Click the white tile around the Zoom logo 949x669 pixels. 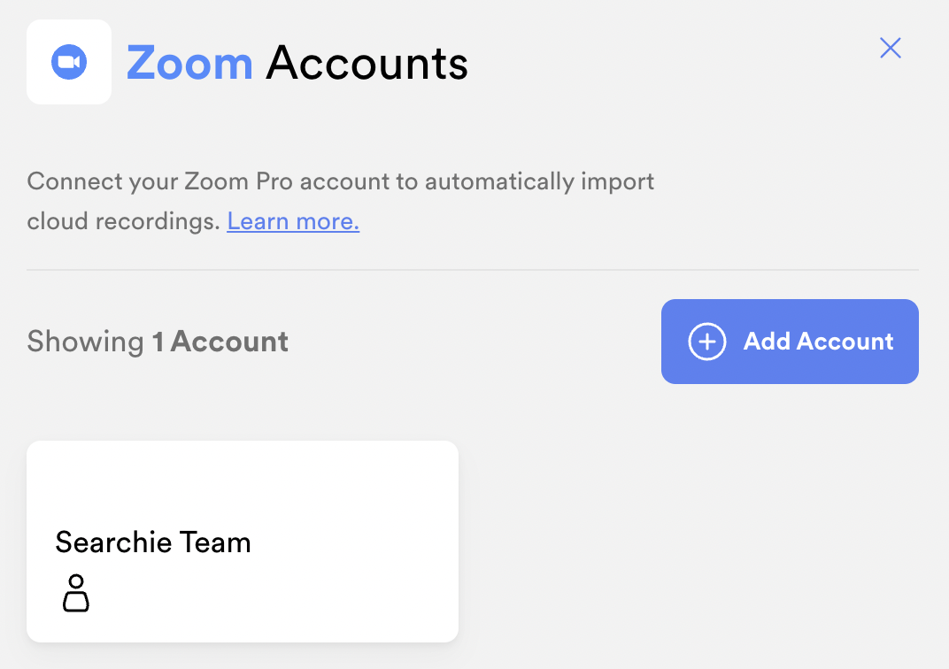pos(69,62)
